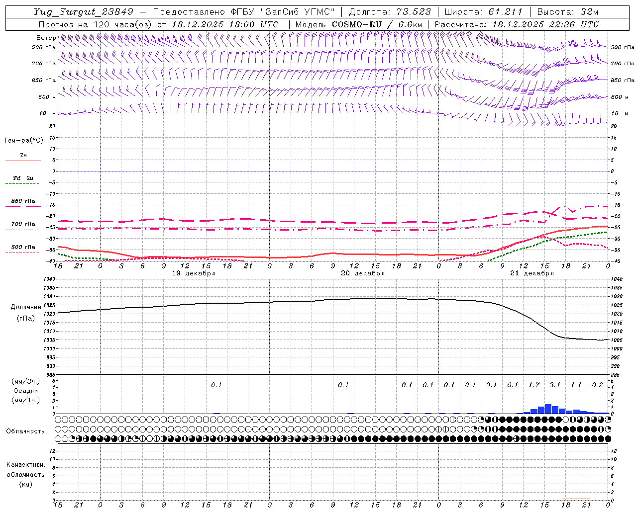Click the Облачность cloud cover label
Viewport: 637px width, 509px height.
click(x=25, y=431)
